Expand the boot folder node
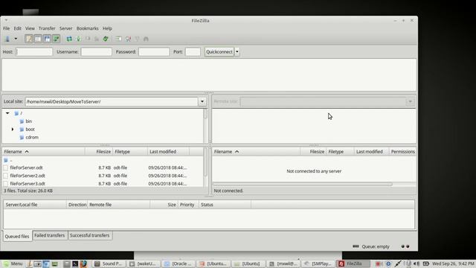The image size is (476, 268). tap(13, 130)
